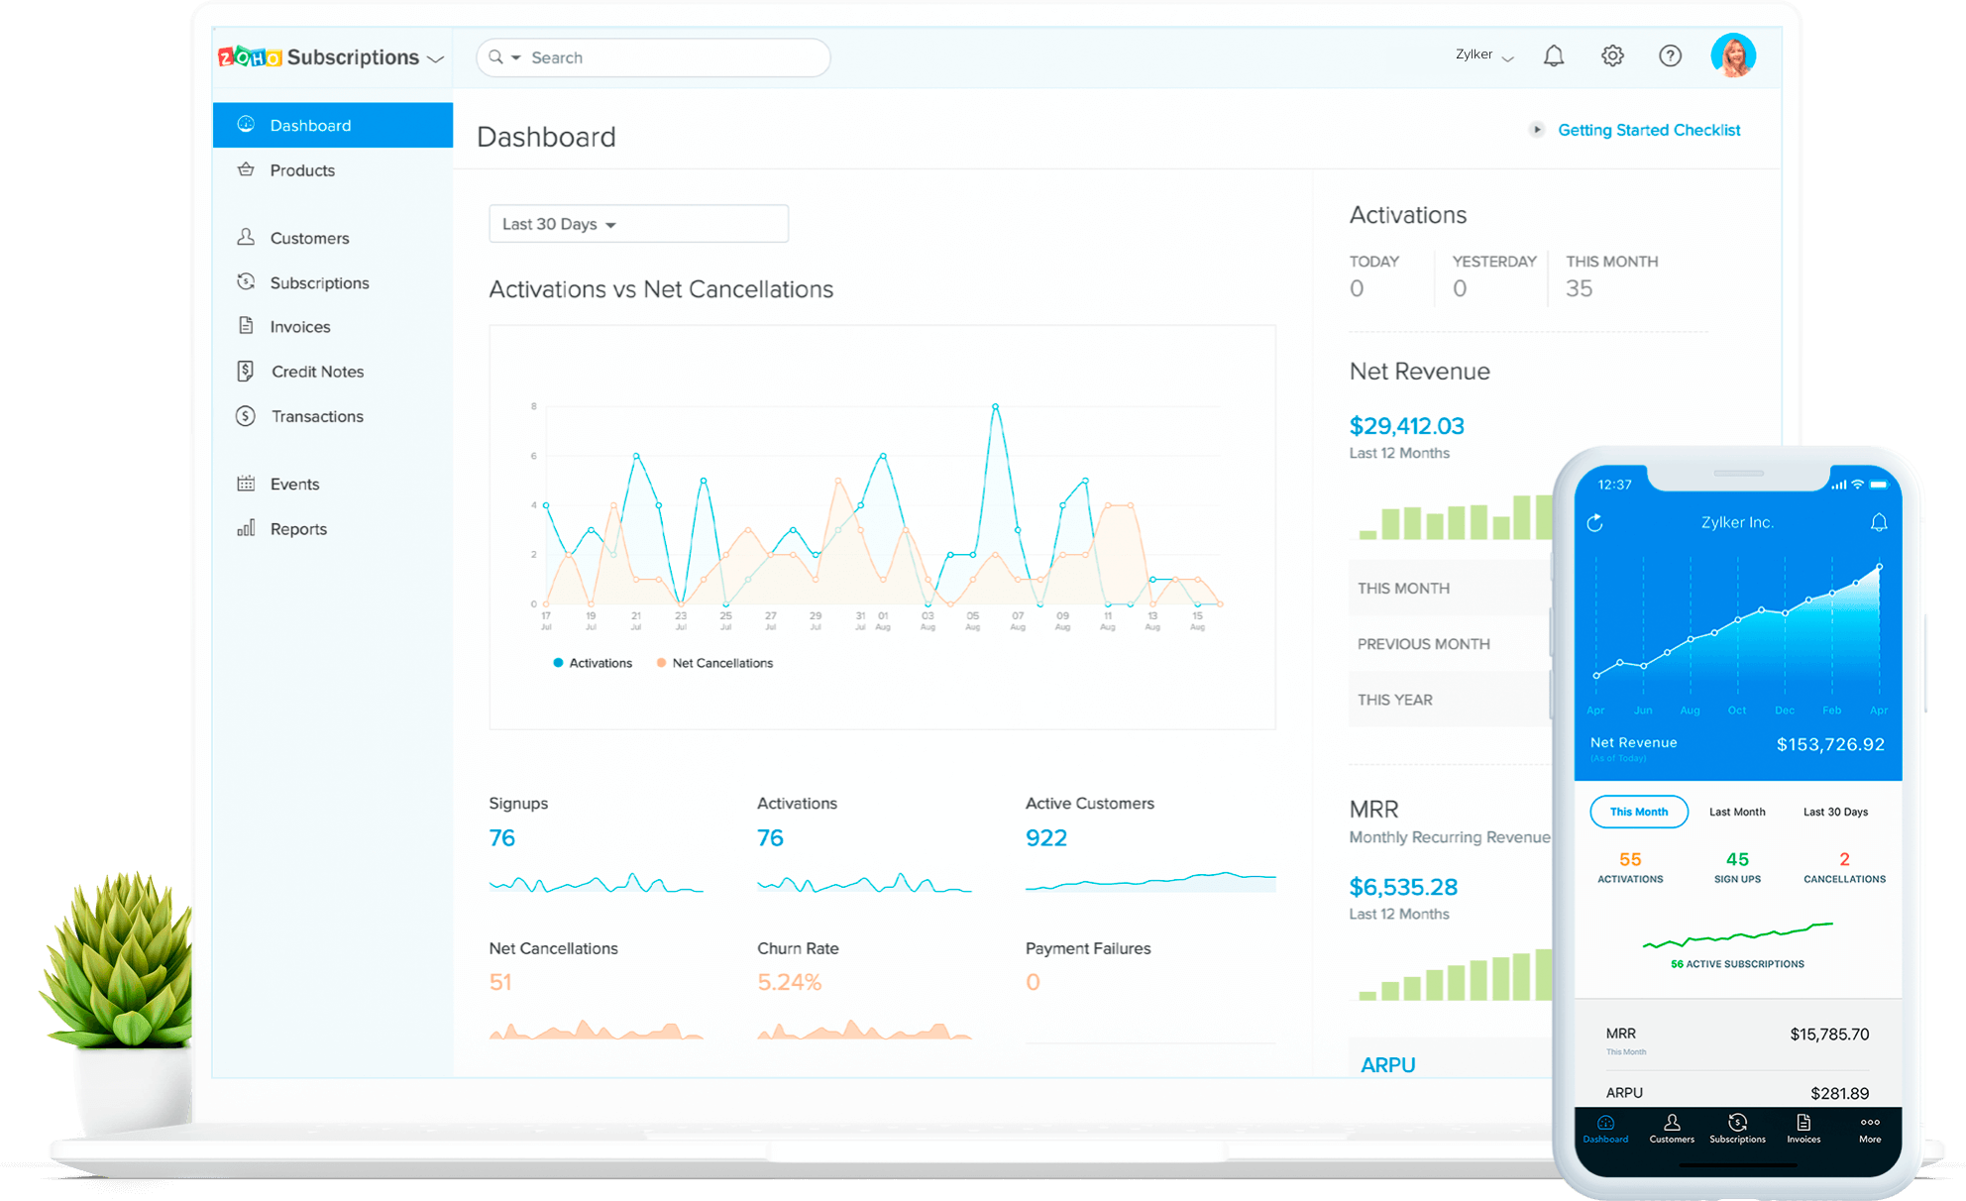Tap bell icon in phone app
The height and width of the screenshot is (1201, 1966).
coord(1879,522)
